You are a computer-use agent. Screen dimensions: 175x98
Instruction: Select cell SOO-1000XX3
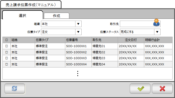point(78,58)
